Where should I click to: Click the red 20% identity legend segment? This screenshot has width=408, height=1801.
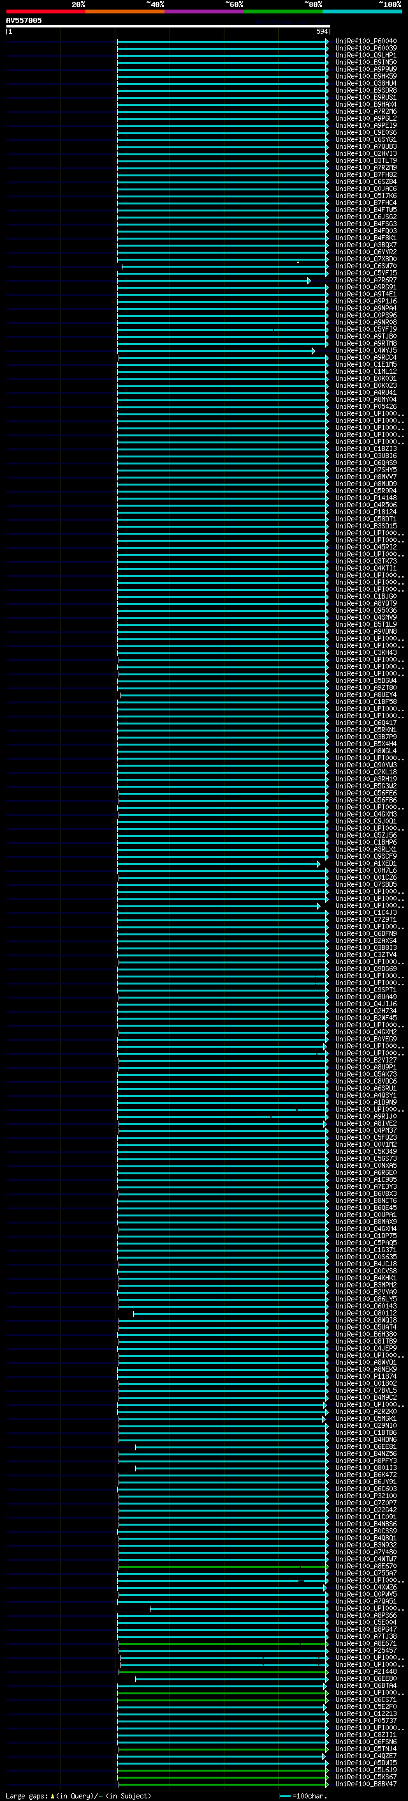pyautogui.click(x=45, y=11)
